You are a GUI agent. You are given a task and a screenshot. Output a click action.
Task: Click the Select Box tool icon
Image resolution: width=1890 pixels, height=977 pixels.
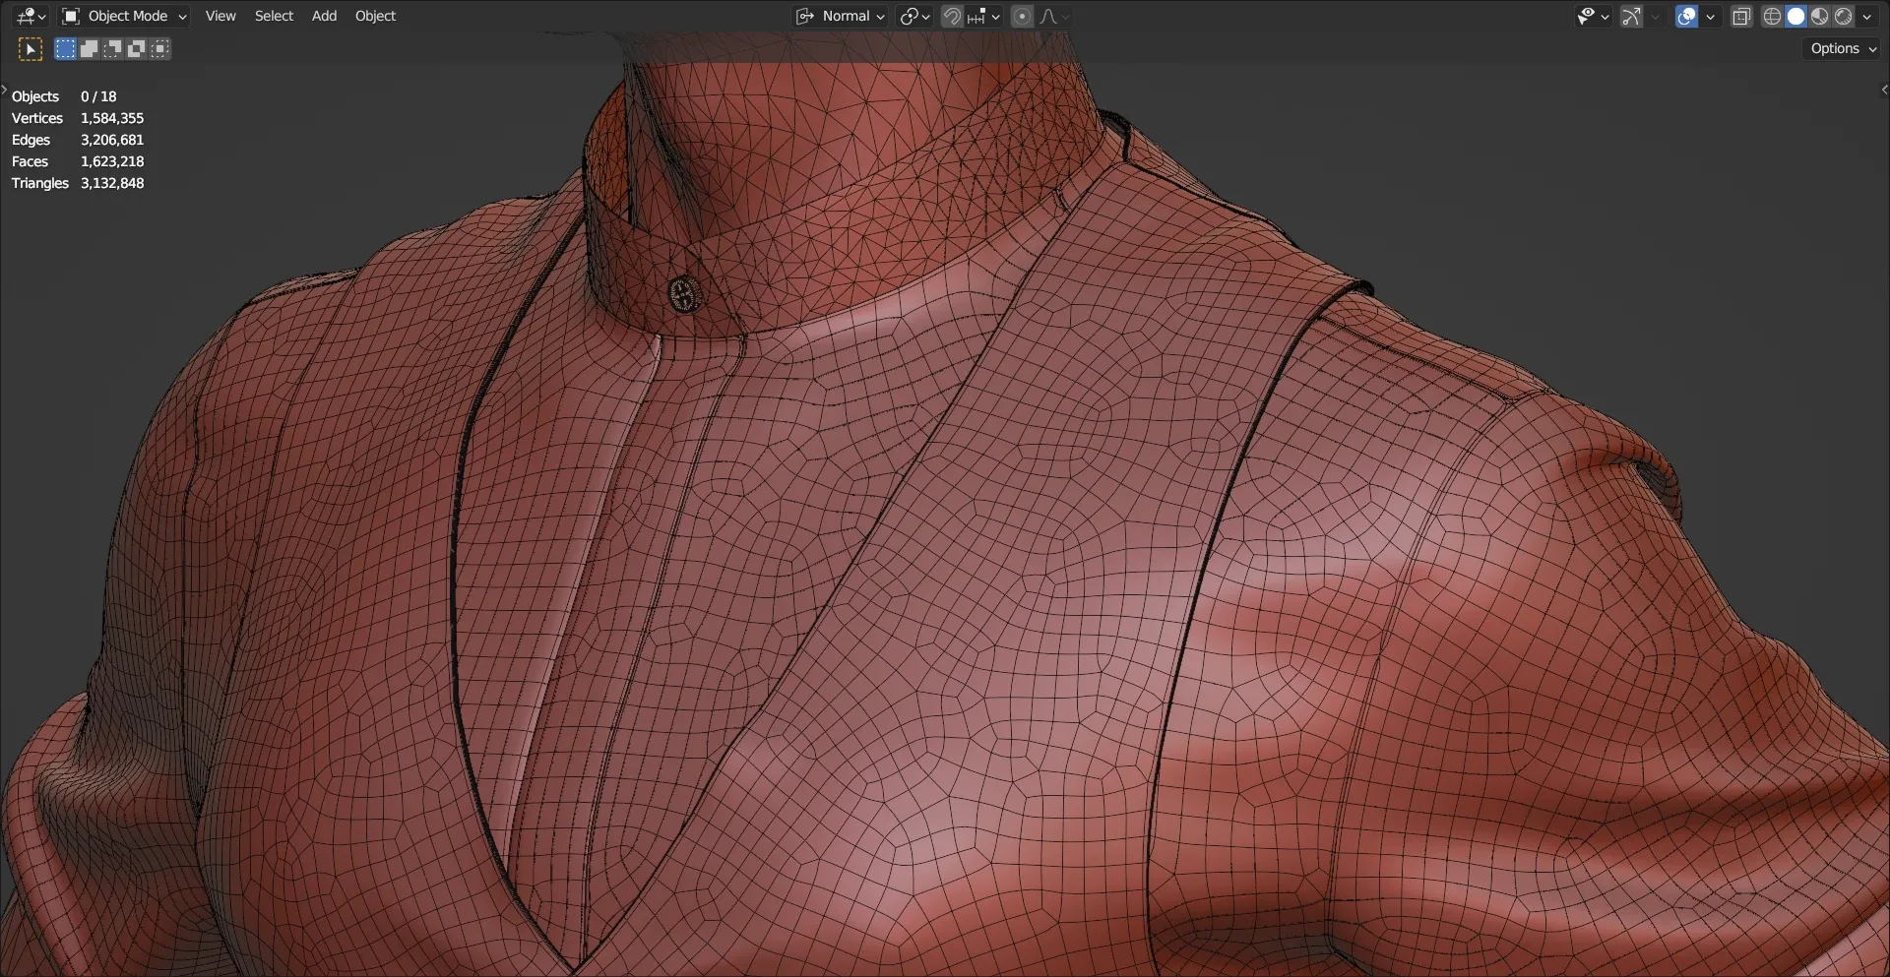[x=31, y=48]
